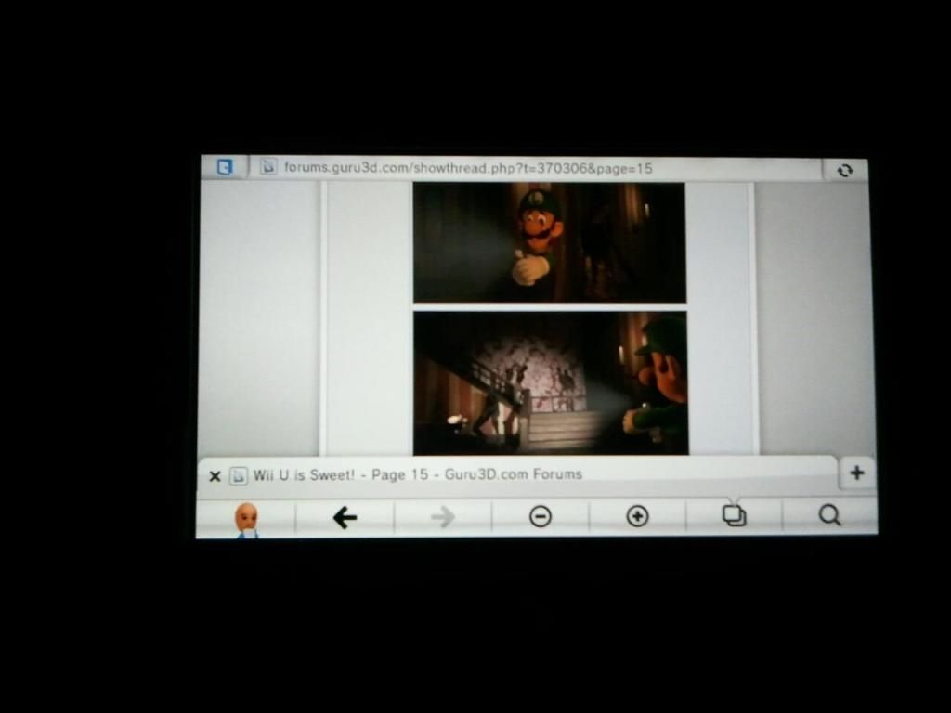Show open tabs with the windows icon

tap(734, 515)
